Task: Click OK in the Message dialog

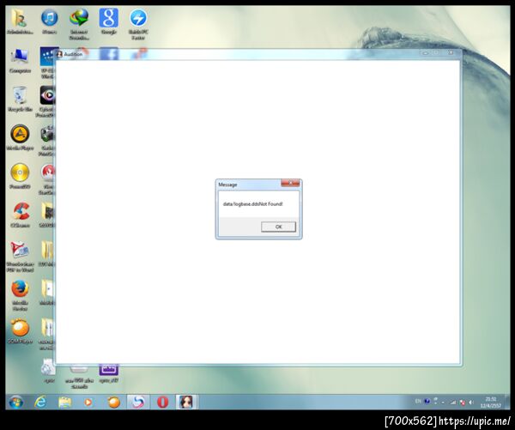Action: (278, 227)
